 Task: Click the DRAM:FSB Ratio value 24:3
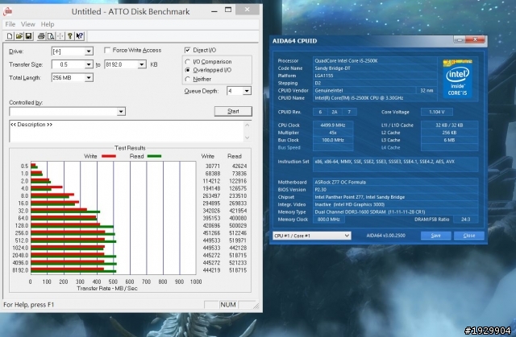465,220
